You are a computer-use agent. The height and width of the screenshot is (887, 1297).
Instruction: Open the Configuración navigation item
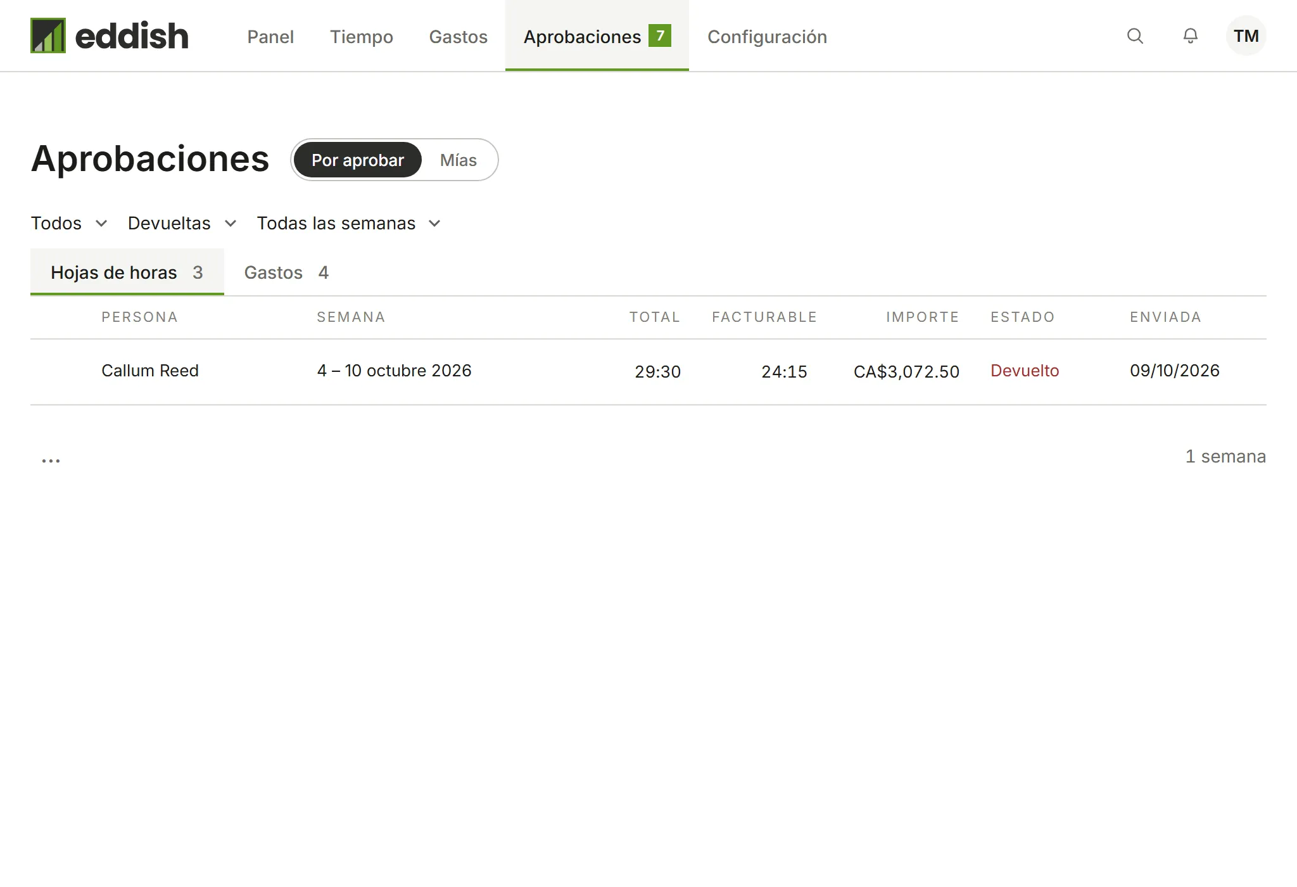pos(767,36)
